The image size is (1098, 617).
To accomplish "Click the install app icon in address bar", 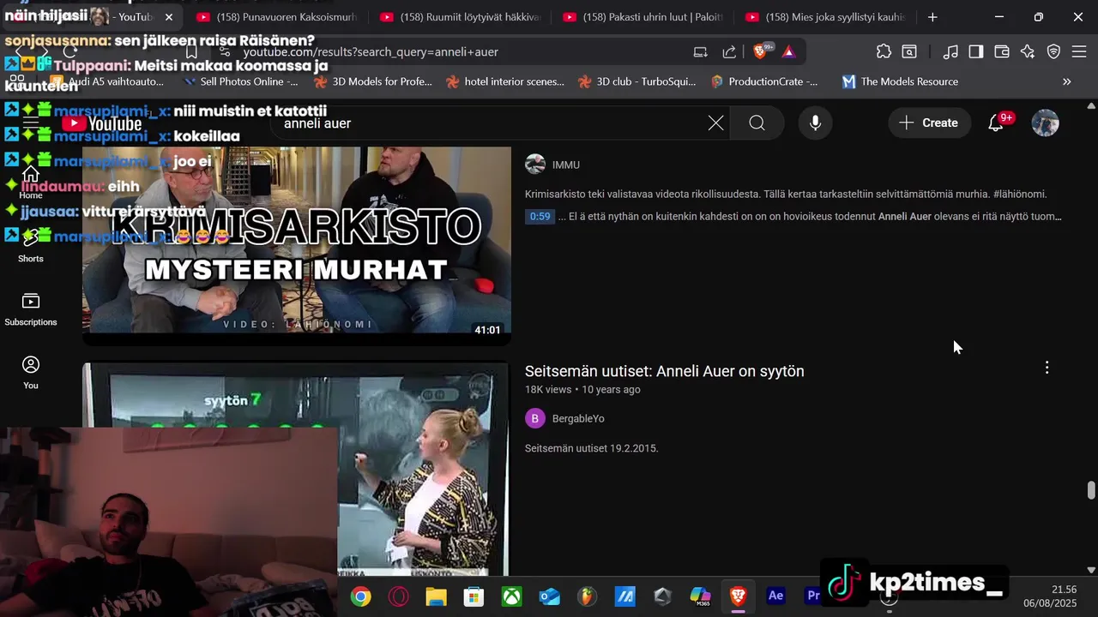I will coord(701,51).
